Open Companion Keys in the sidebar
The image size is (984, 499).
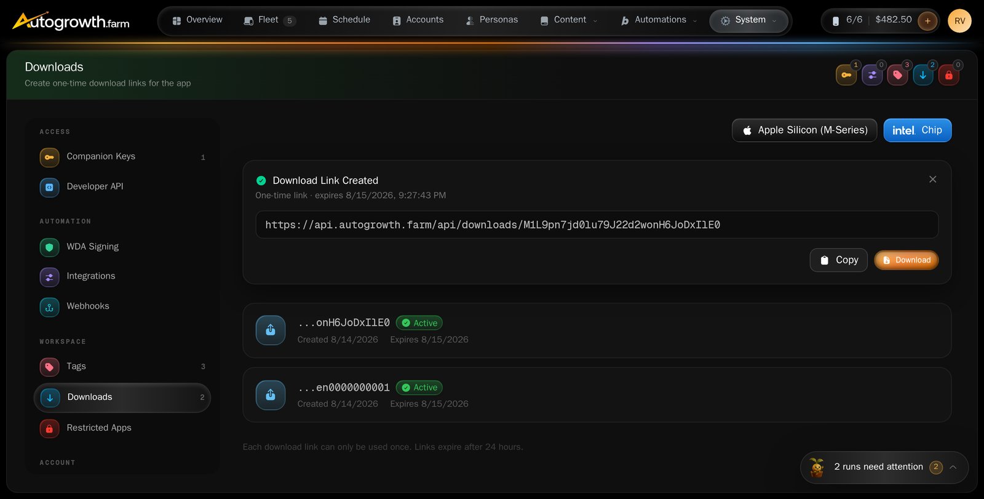(122, 157)
